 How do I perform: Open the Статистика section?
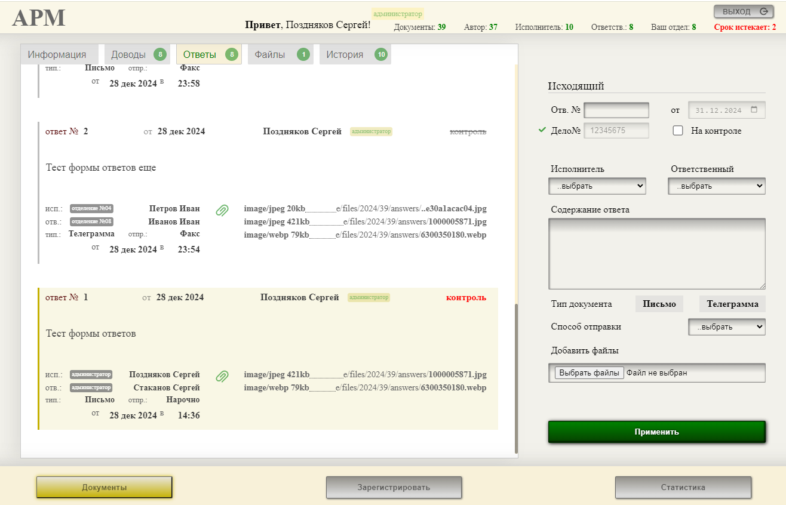[683, 487]
